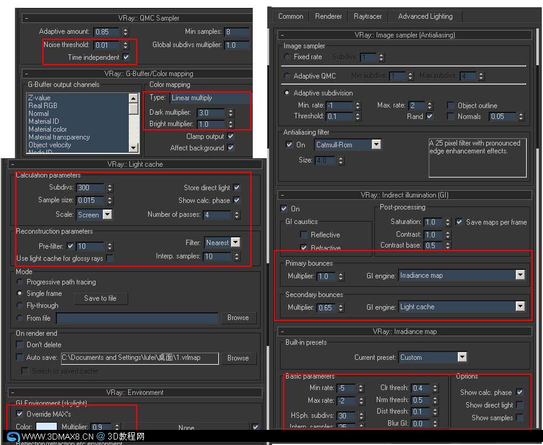Click the Bright multiplier spinner arrows
The width and height of the screenshot is (543, 445).
click(x=231, y=124)
